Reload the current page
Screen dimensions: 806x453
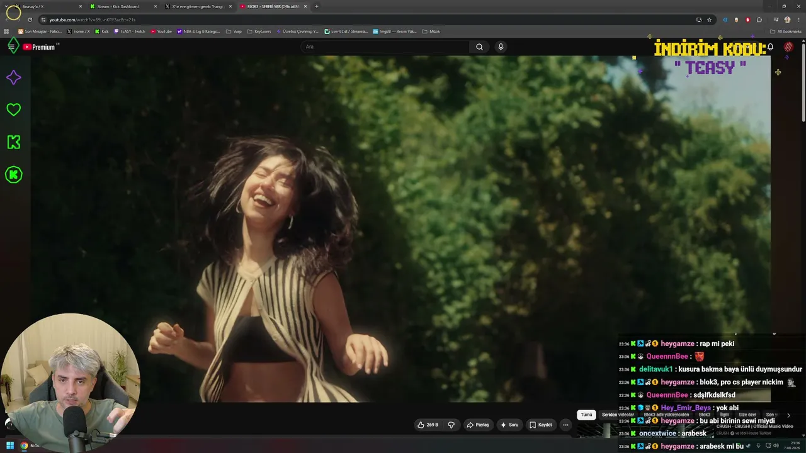[30, 20]
